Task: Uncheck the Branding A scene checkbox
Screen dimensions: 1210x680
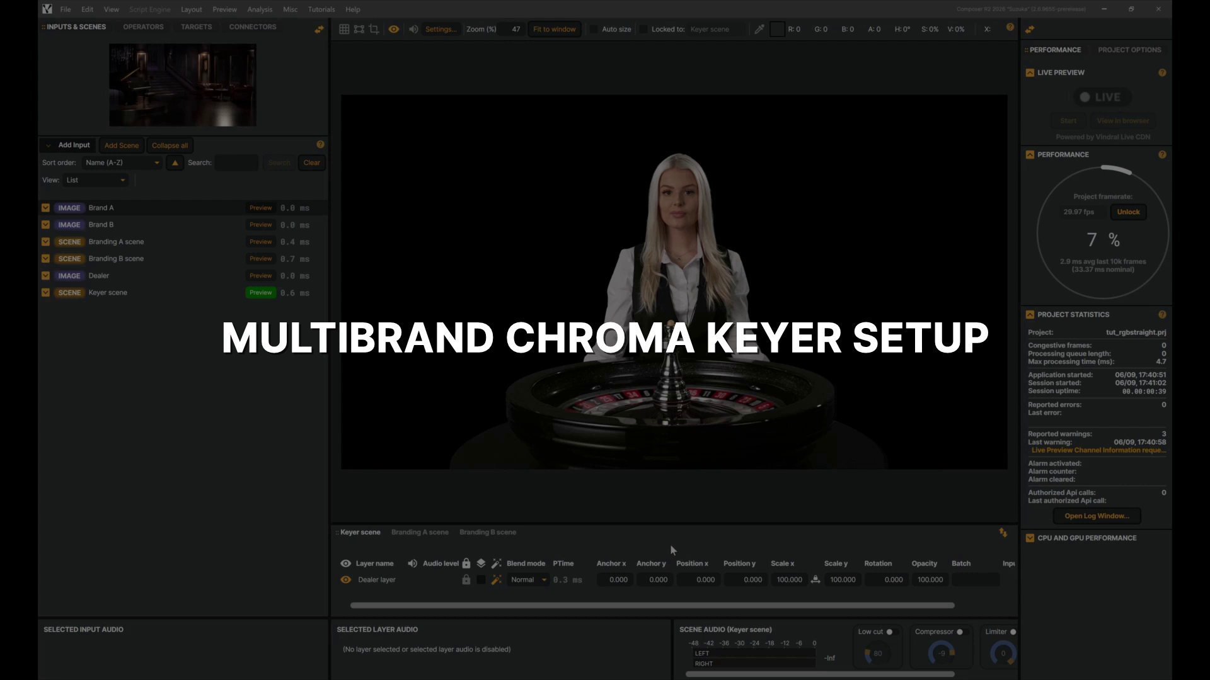Action: (x=45, y=242)
